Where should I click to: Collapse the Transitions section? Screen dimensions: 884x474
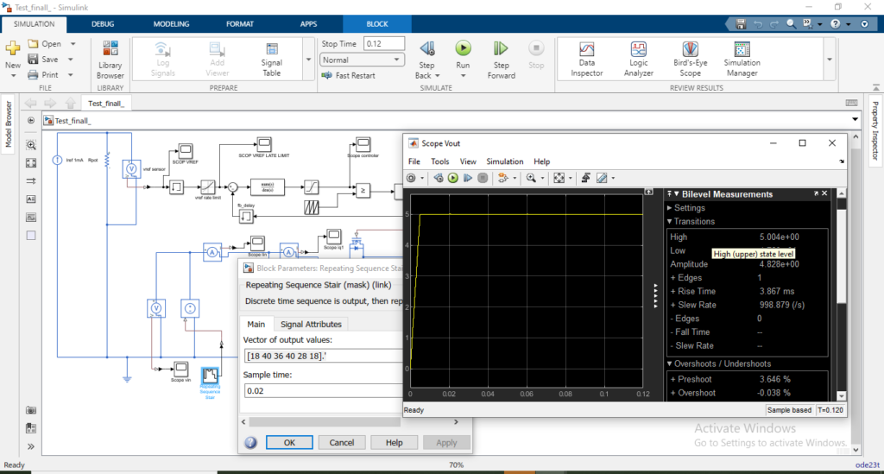click(670, 222)
